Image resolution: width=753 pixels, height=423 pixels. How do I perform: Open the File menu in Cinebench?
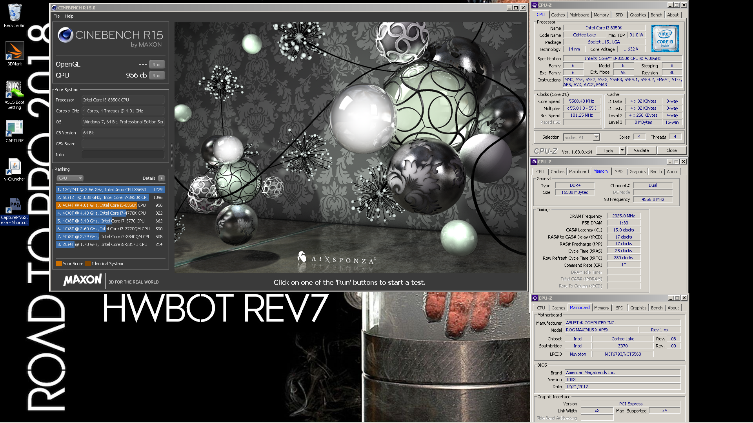tap(56, 16)
